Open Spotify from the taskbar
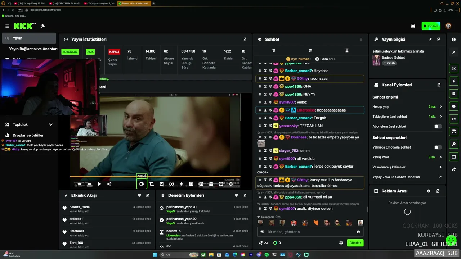The image size is (461, 259). 267,255
